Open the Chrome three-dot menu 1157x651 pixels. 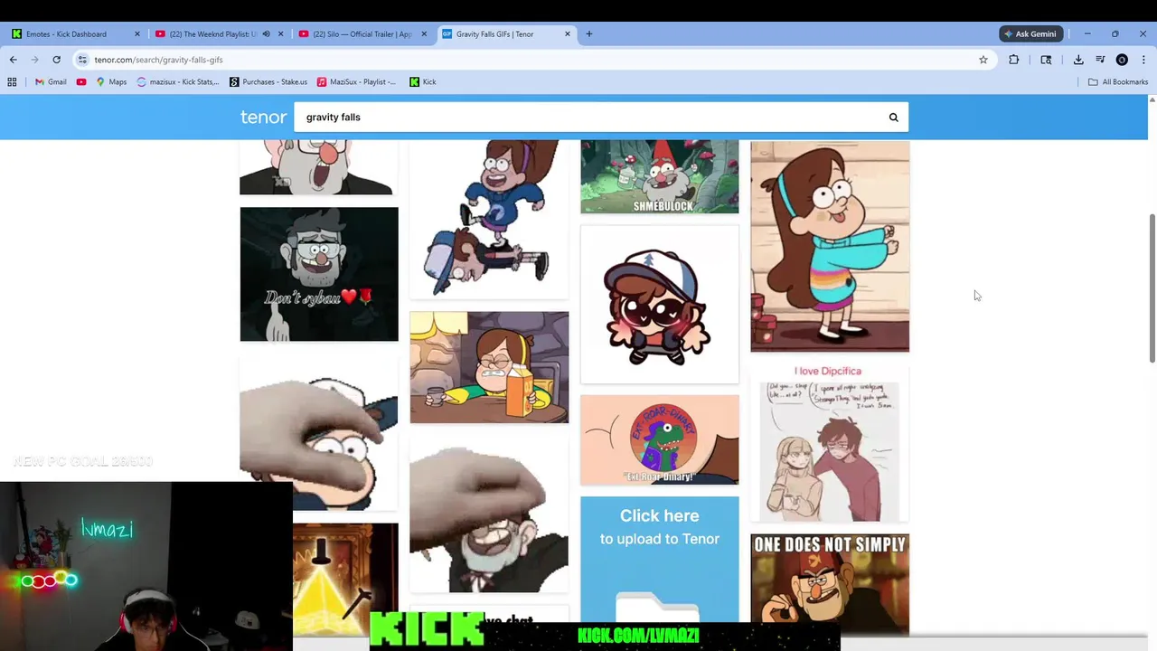[x=1143, y=60]
